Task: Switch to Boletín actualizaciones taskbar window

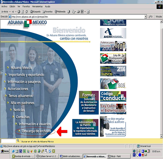Action: click(x=71, y=156)
